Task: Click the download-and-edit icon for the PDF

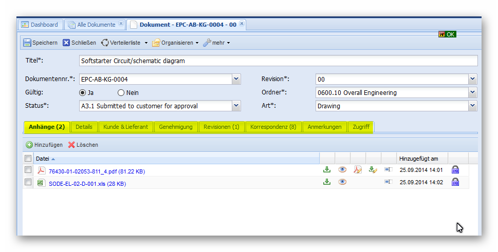Action: [373, 170]
